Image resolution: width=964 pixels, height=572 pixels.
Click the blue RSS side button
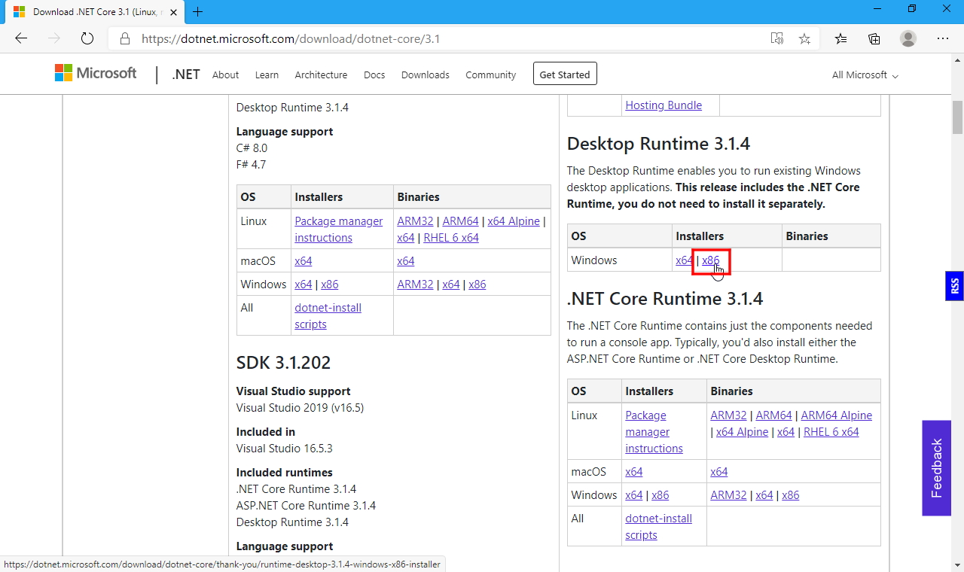pyautogui.click(x=954, y=286)
